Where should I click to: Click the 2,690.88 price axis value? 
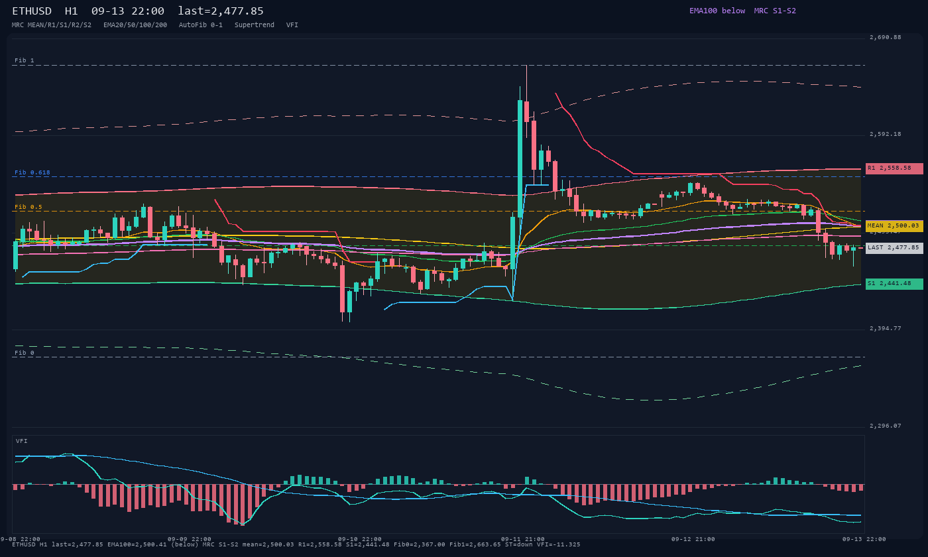[x=886, y=37]
